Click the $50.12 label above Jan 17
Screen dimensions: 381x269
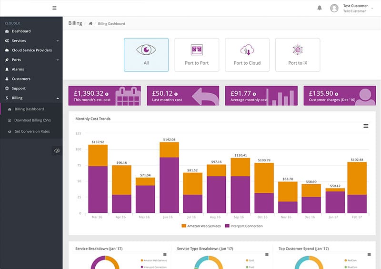coord(335,186)
